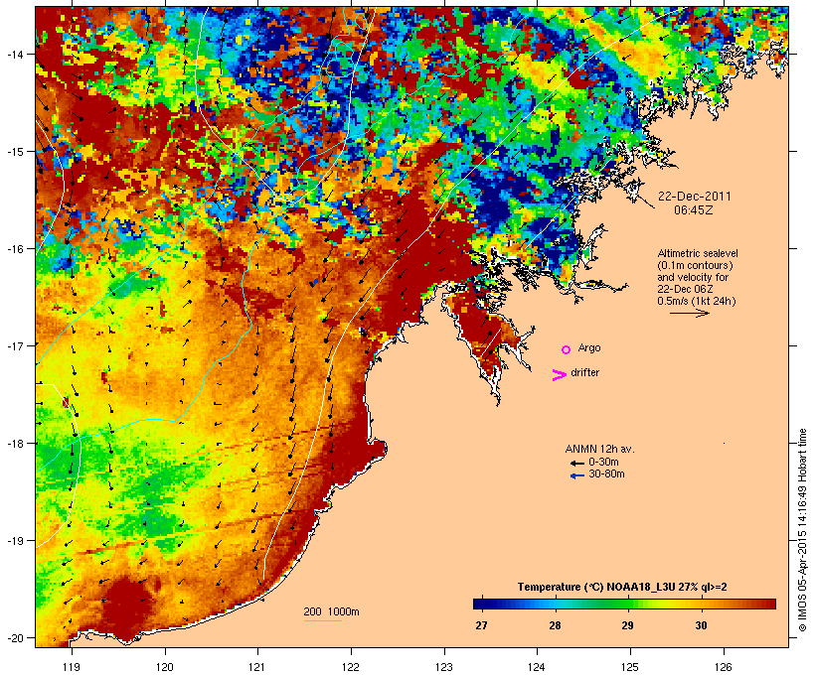Viewport: 815px width, 675px height.
Task: Click the latitude axis label -15
Action: click(x=14, y=152)
